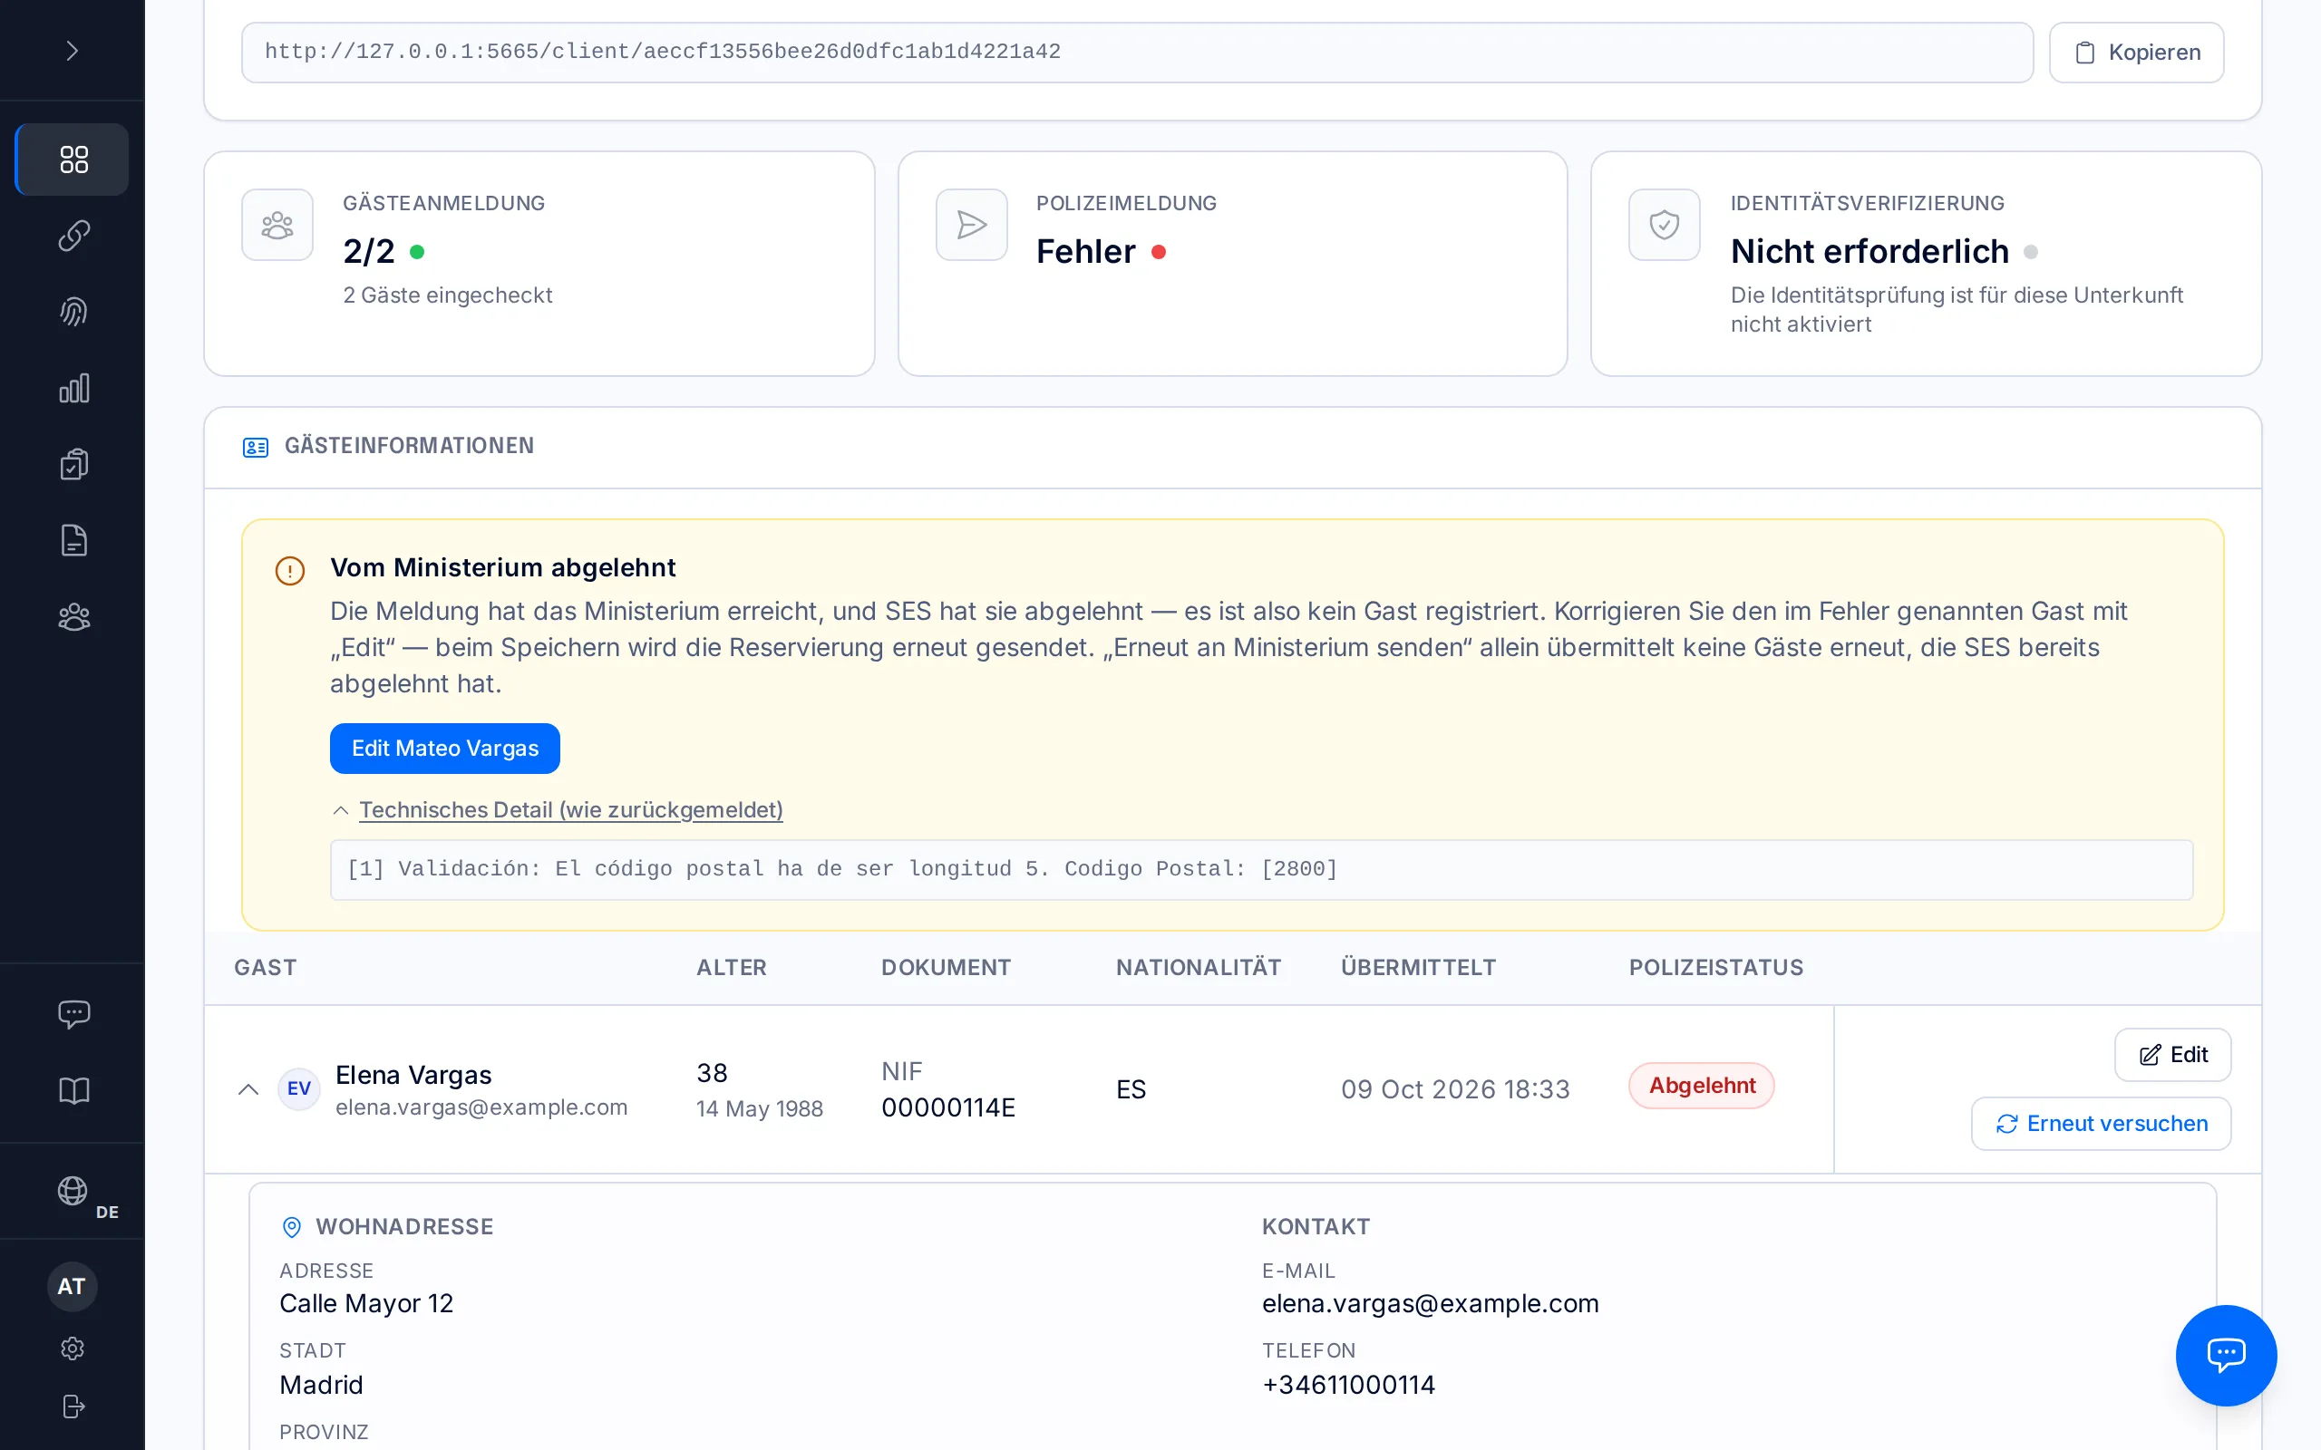The image size is (2321, 1450).
Task: Click the Gästeanmeldung guests card icon
Action: pos(277,225)
